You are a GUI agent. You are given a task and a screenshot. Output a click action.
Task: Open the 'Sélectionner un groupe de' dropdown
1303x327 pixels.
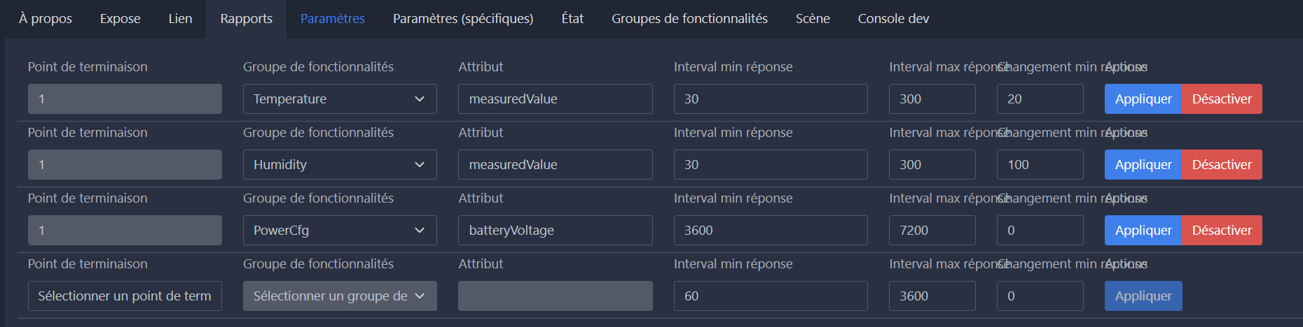tap(340, 296)
